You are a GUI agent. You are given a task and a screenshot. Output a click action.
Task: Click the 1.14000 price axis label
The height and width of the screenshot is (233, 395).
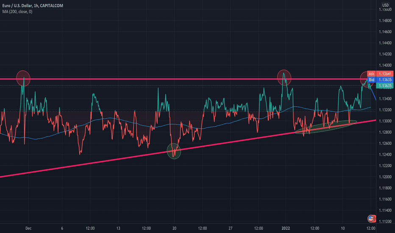click(x=385, y=65)
